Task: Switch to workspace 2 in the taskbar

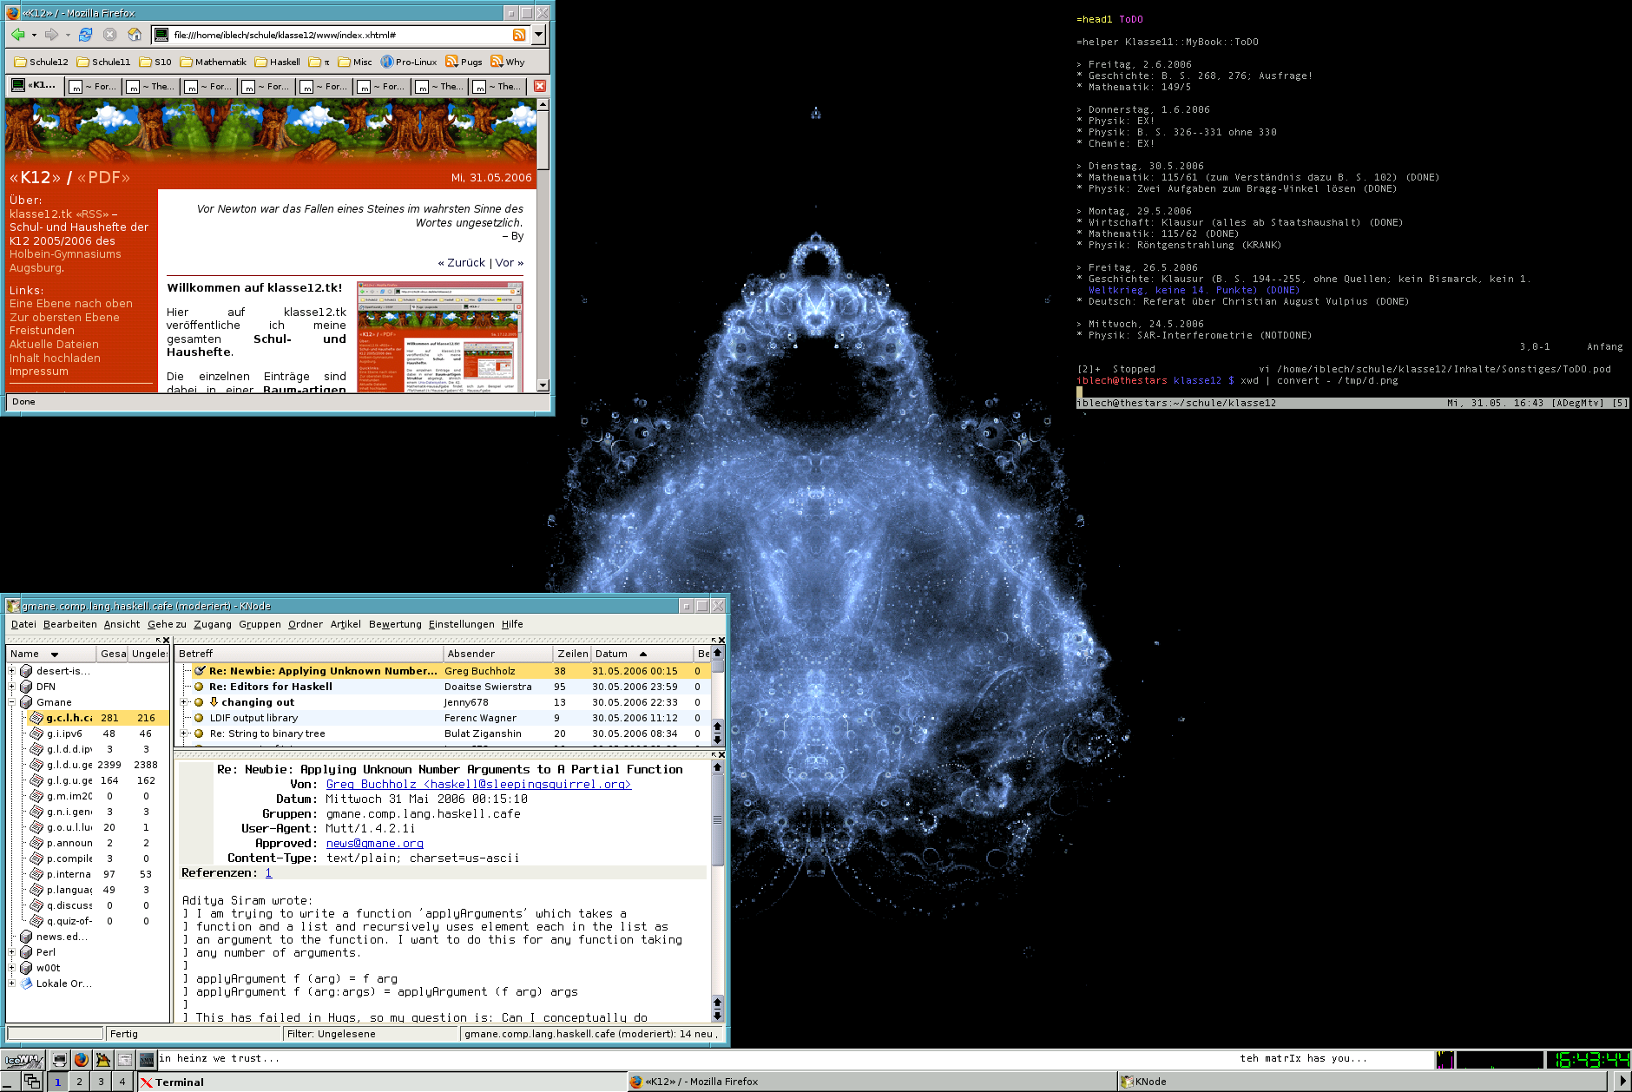Action: tap(79, 1082)
